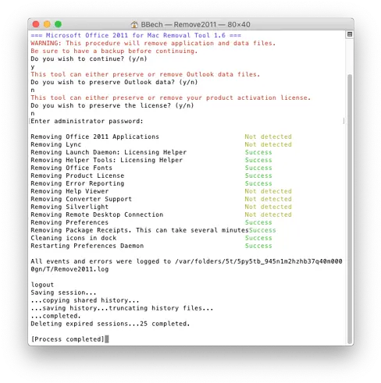Click 'Removing Remote Desktop Connection' line

(97, 215)
